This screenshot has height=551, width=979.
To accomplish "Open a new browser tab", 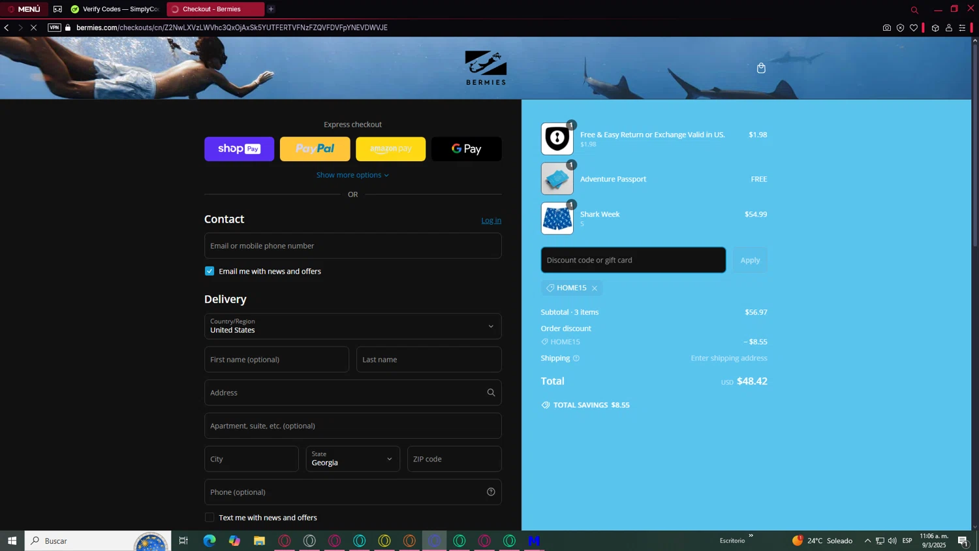I will click(271, 9).
